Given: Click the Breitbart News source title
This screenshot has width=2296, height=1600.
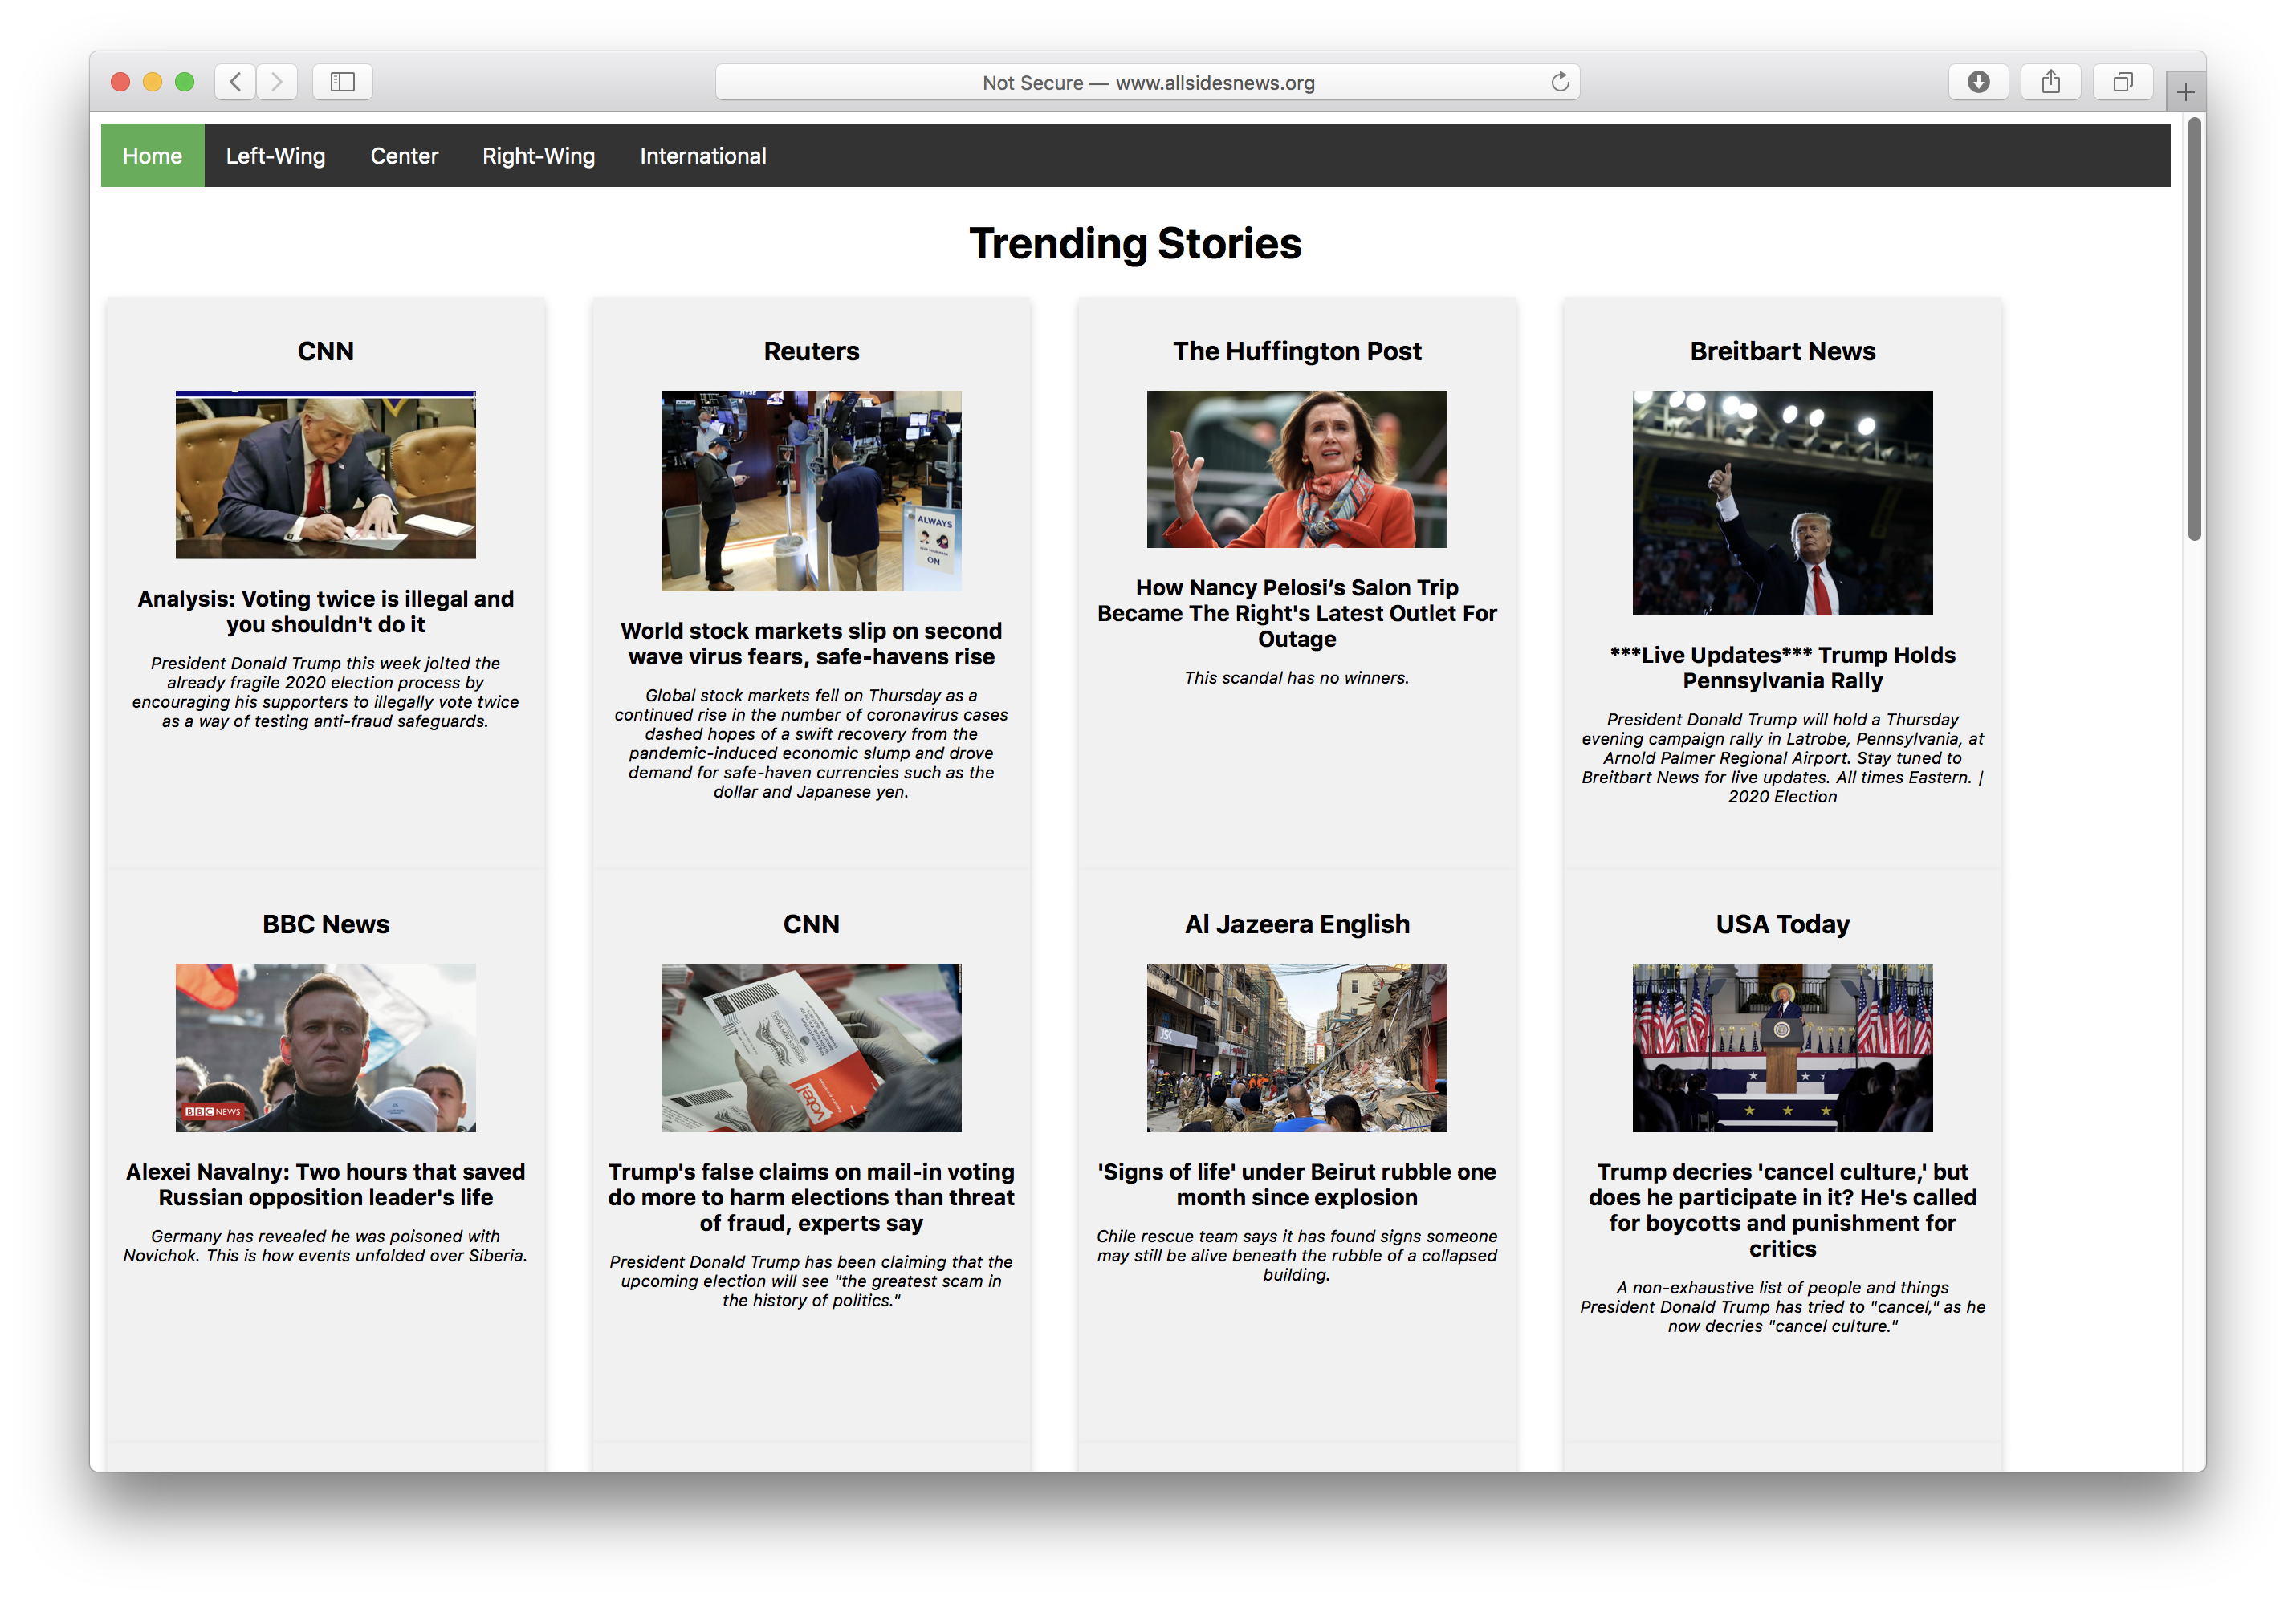Looking at the screenshot, I should pos(1782,351).
